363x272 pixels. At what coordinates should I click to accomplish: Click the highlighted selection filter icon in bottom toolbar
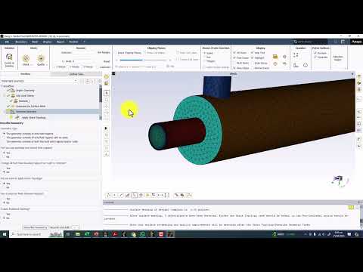click(135, 195)
